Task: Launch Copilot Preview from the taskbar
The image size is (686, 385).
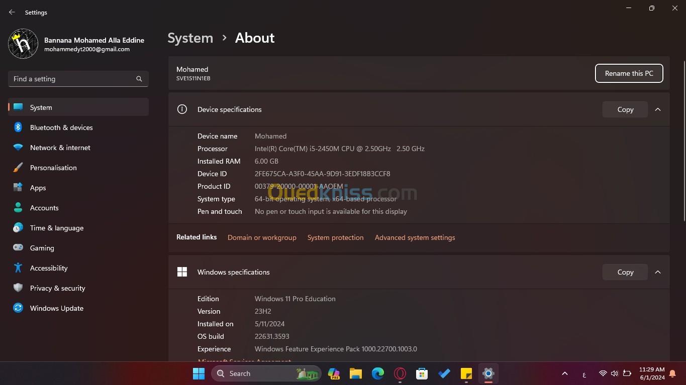Action: click(334, 373)
